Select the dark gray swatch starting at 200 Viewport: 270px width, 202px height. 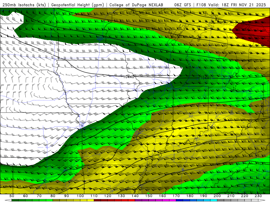(221, 200)
